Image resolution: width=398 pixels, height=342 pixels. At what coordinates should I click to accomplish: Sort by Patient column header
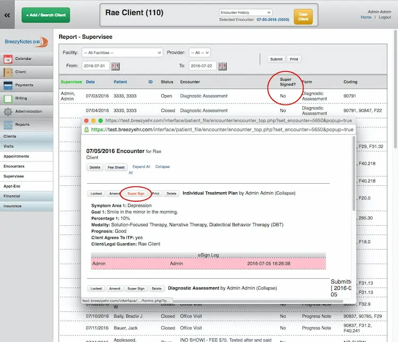click(120, 82)
